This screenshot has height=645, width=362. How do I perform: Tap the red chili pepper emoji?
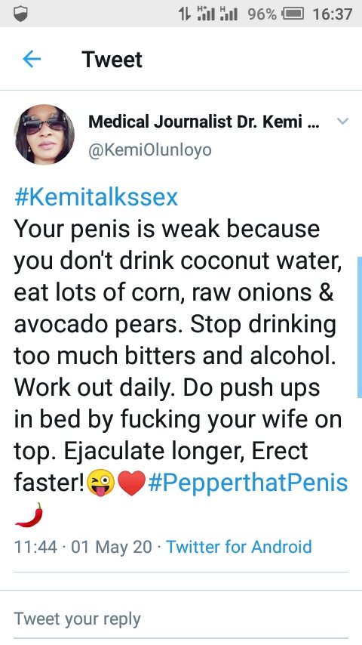tap(29, 514)
